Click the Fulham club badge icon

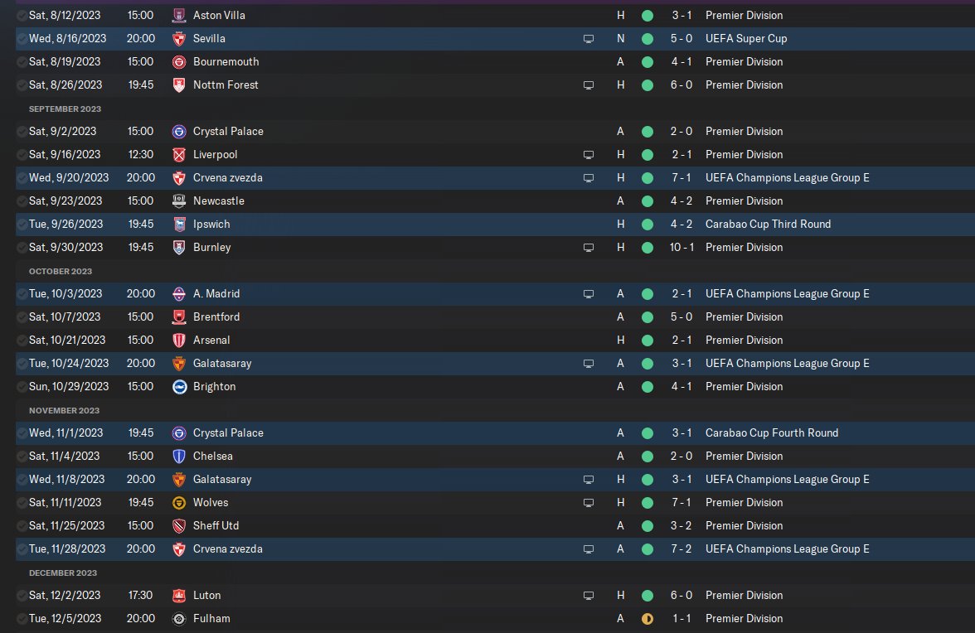(178, 618)
